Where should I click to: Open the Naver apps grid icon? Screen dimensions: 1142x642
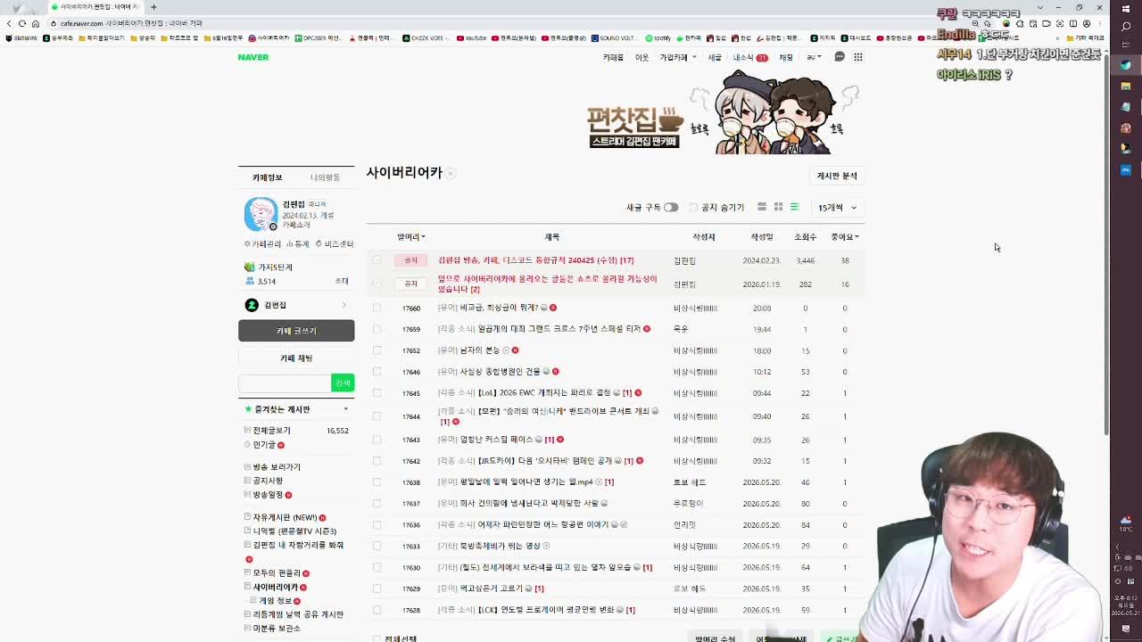(858, 57)
